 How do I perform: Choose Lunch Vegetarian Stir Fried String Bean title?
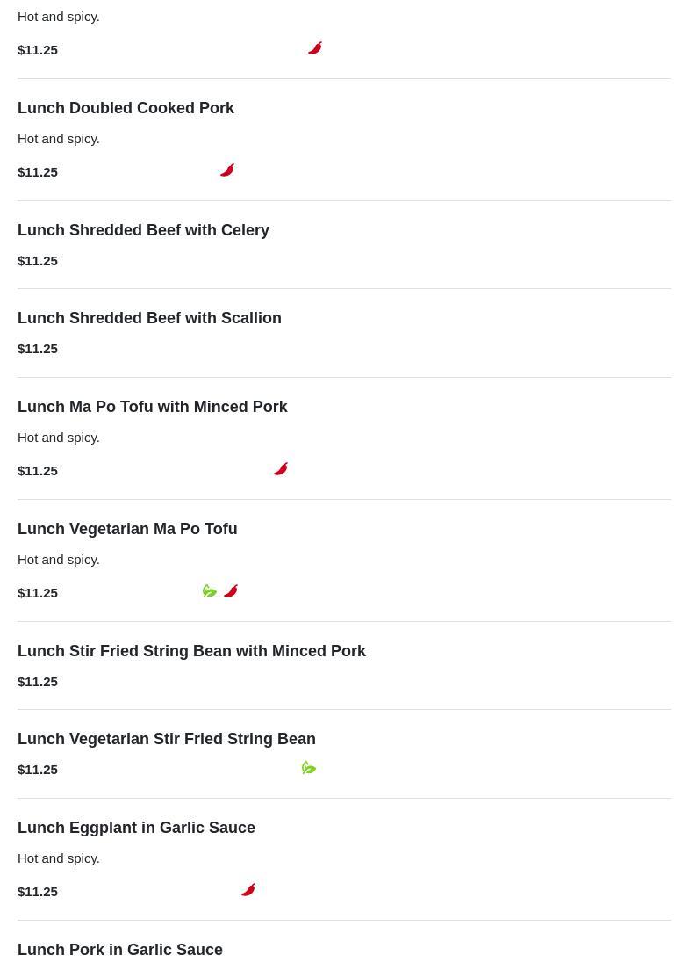[166, 739]
